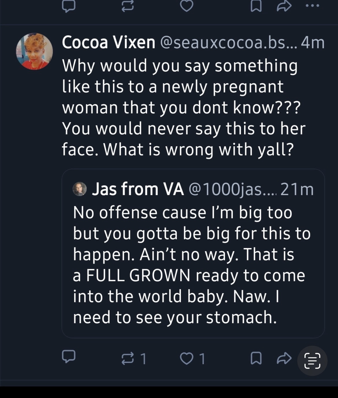338x398 pixels.
Task: Tap the Cocoa Vixen display name
Action: pos(109,42)
